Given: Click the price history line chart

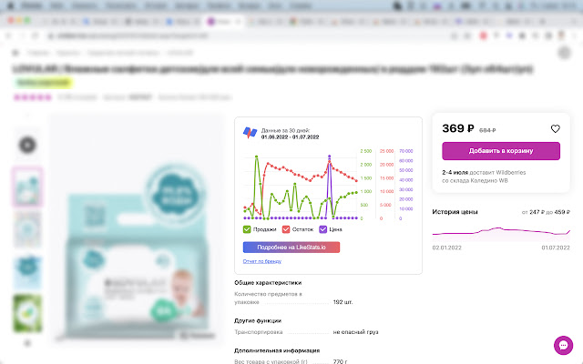Looking at the screenshot, I should [501, 234].
